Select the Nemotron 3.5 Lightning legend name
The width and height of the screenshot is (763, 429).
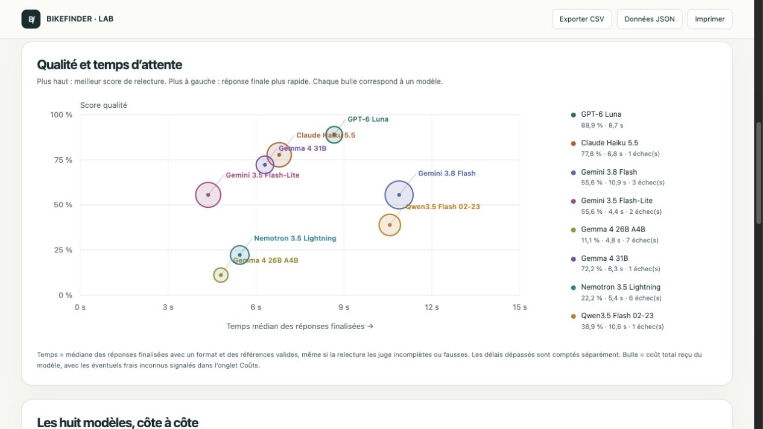coord(621,287)
